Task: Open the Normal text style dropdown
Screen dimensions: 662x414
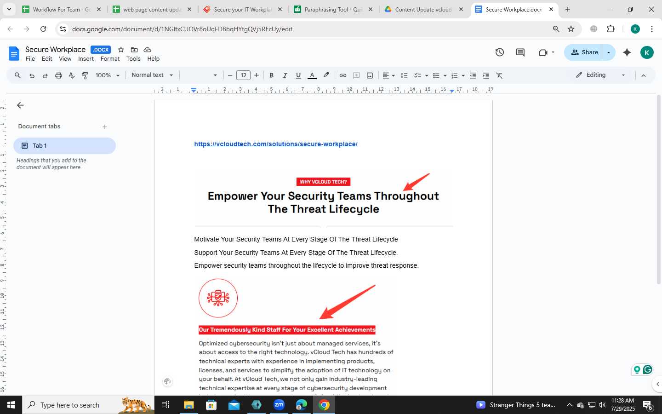Action: coord(152,75)
